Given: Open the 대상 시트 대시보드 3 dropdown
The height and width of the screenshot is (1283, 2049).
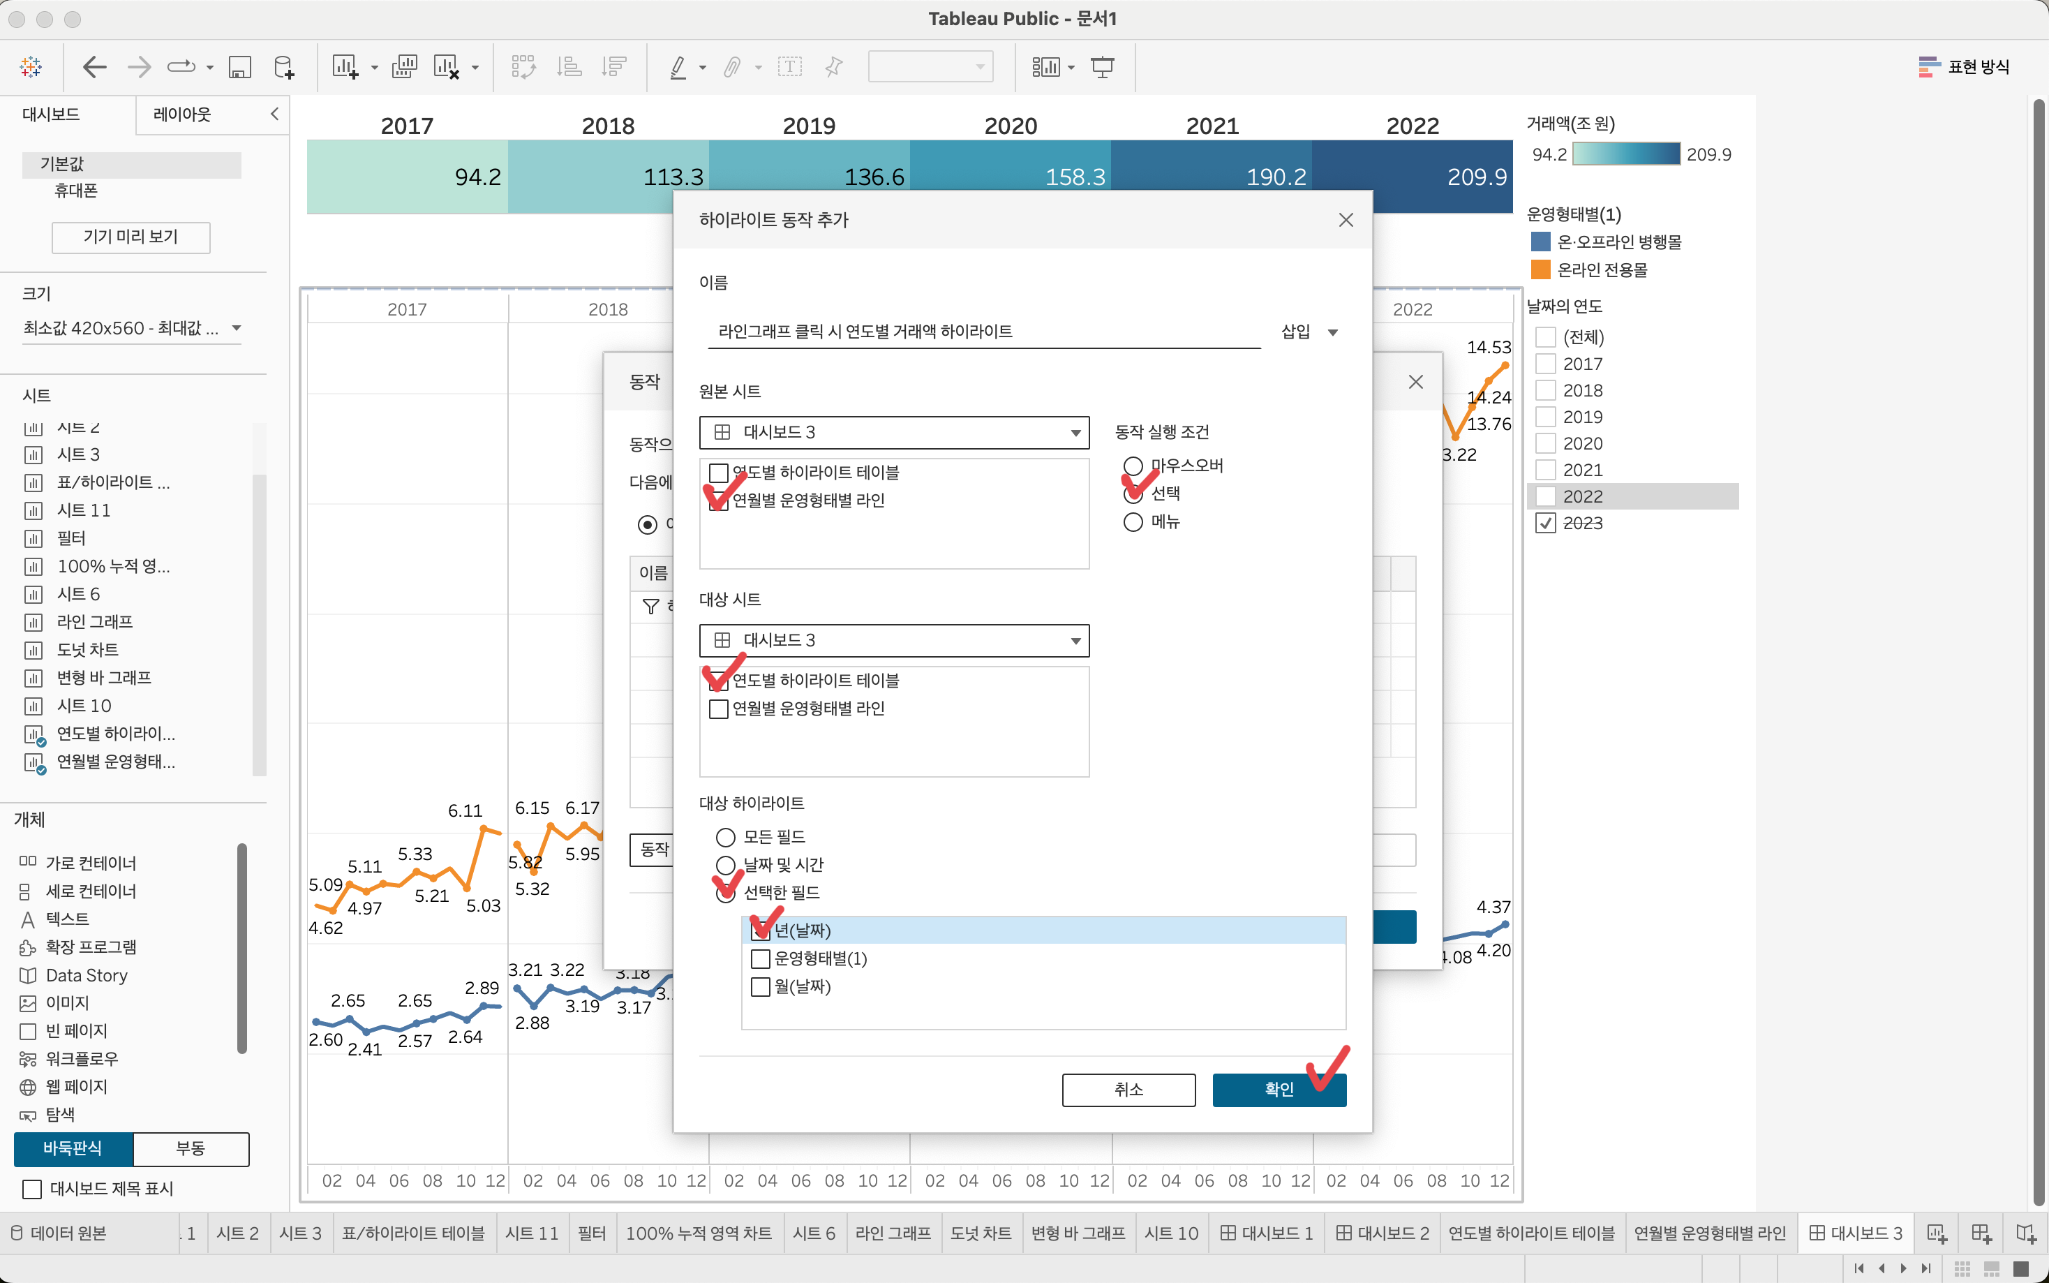Looking at the screenshot, I should [x=894, y=641].
